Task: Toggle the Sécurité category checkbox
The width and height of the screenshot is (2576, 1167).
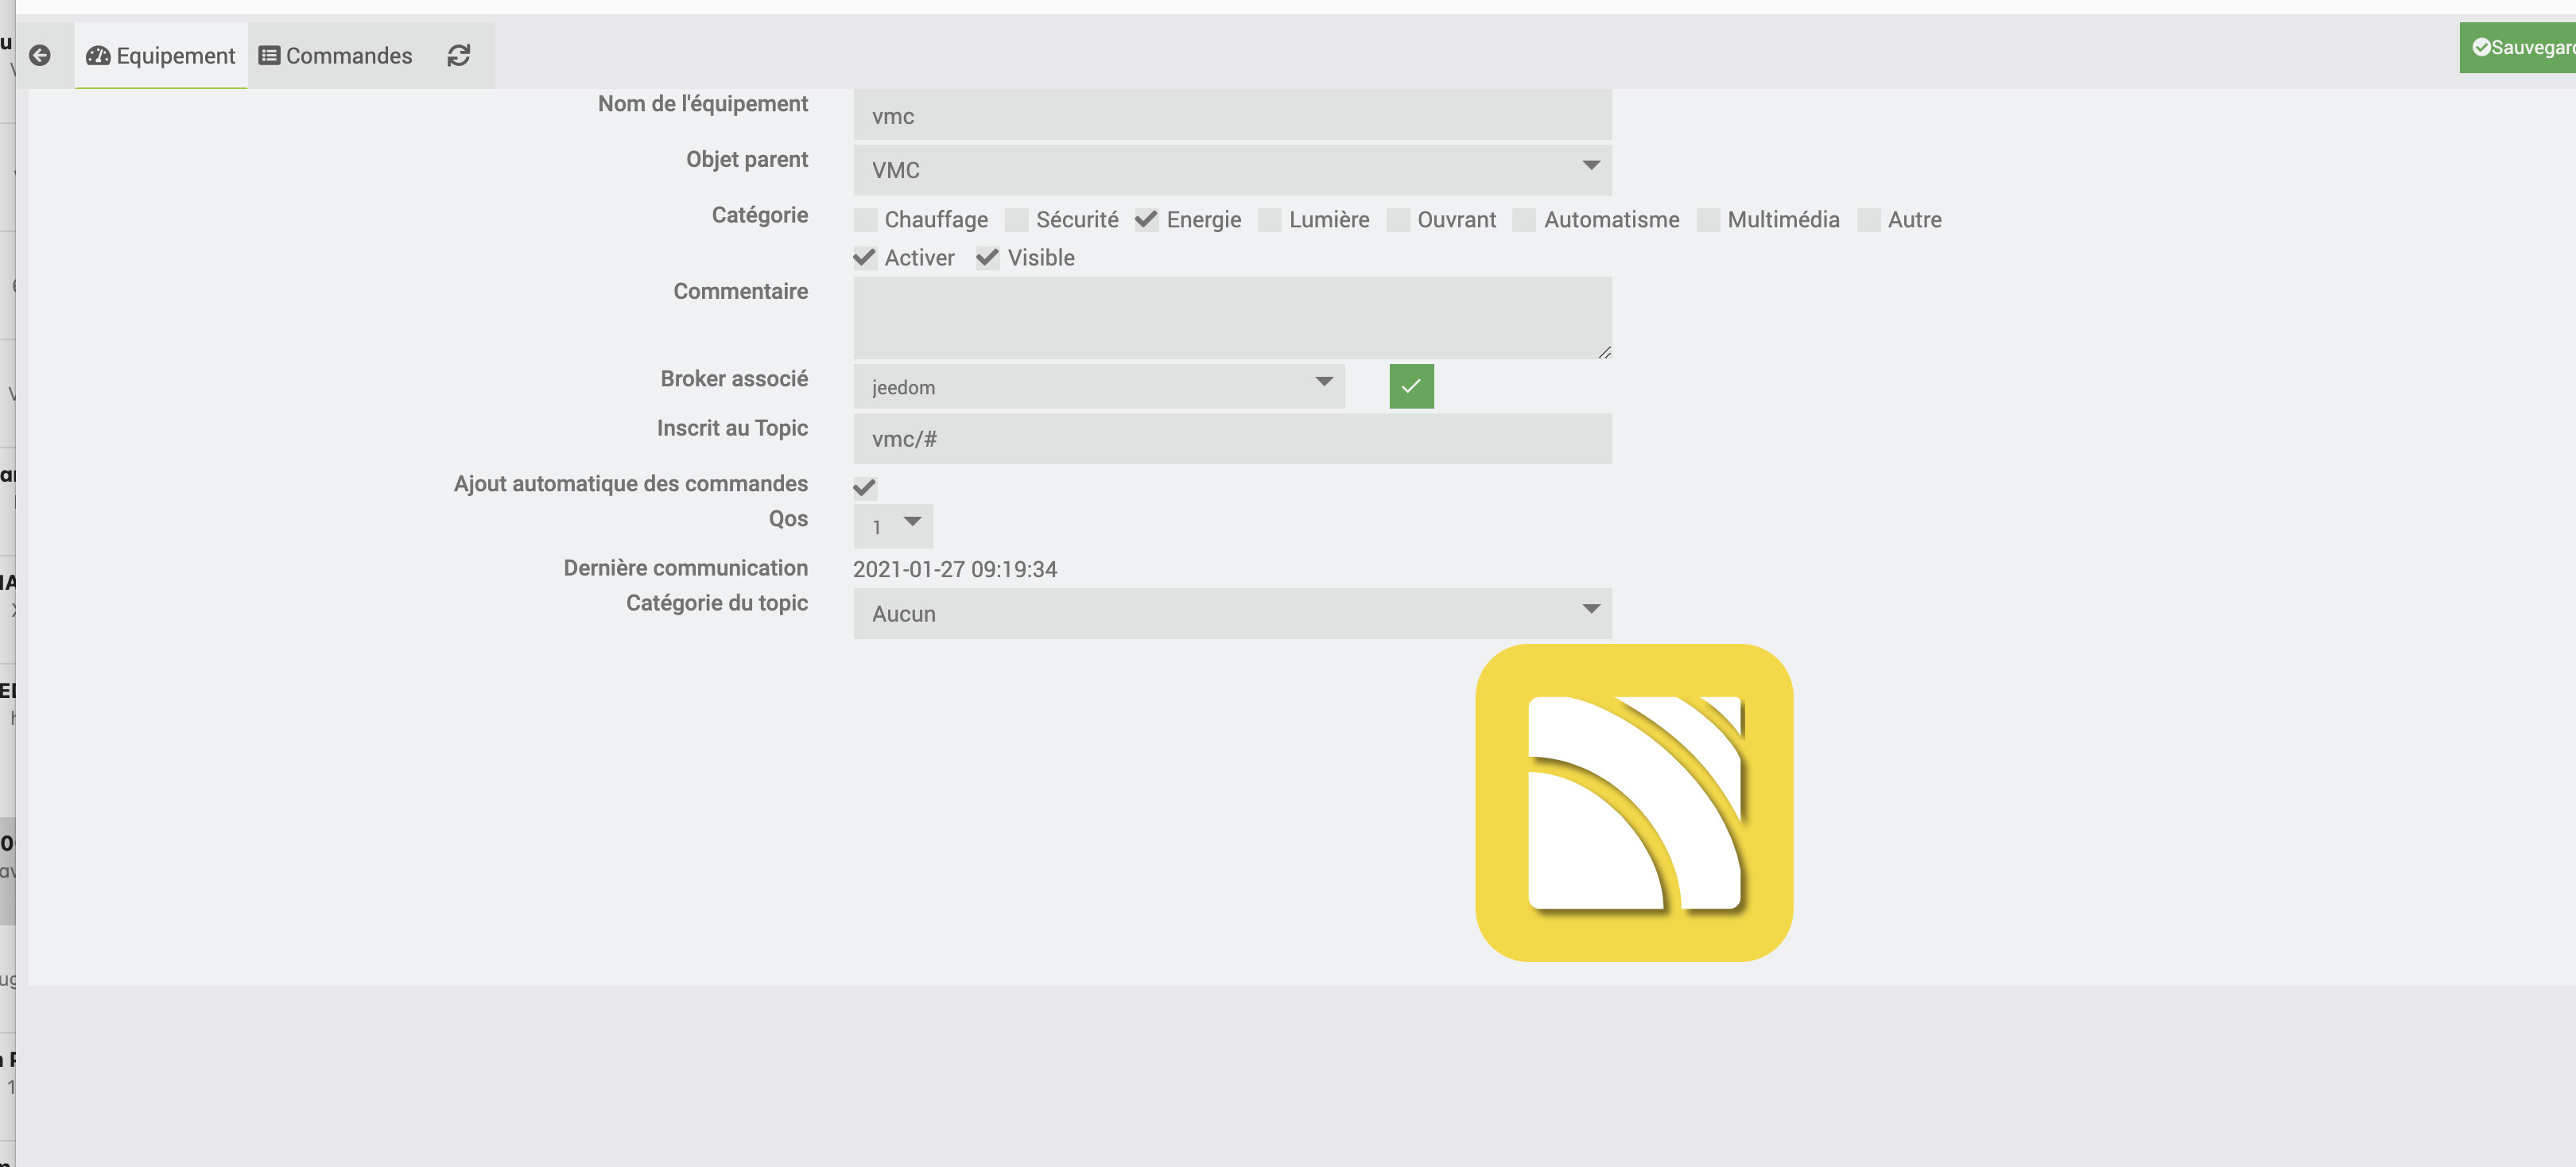Action: (1017, 220)
